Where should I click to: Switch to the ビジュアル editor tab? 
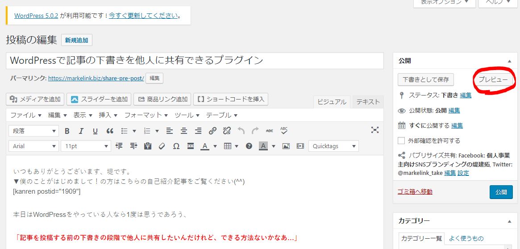point(332,102)
